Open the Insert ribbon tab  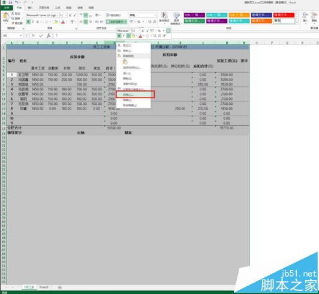click(x=30, y=8)
